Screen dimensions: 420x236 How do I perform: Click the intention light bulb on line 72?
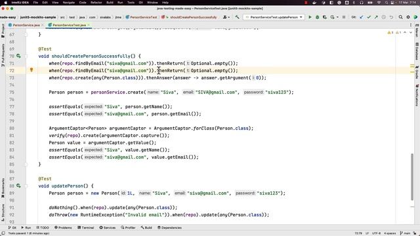31,70
